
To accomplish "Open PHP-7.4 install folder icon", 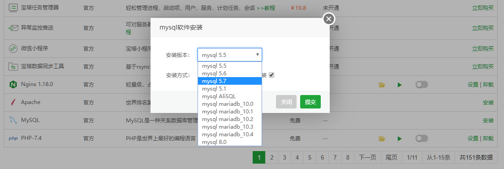I will (382, 139).
